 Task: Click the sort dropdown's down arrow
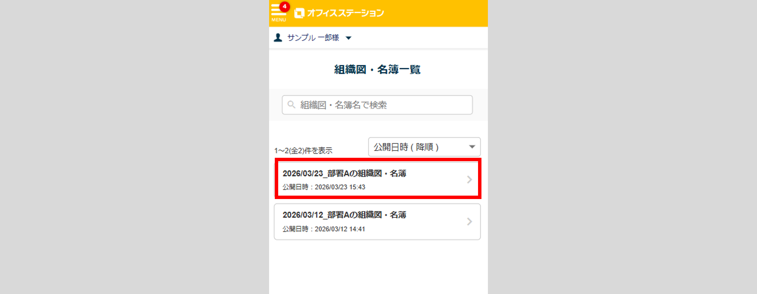(x=472, y=147)
